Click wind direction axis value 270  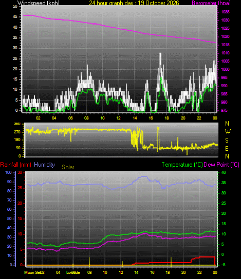point(17,132)
